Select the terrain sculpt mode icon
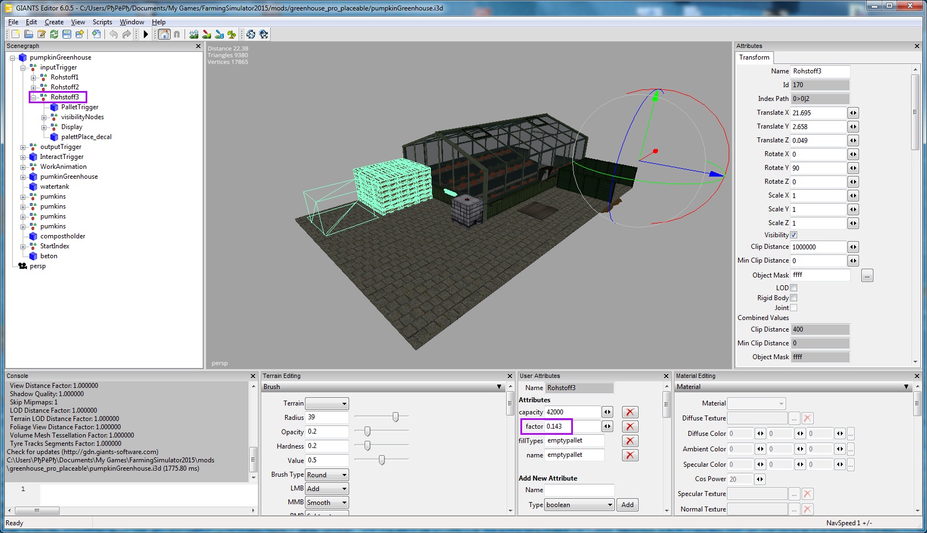This screenshot has height=533, width=927. click(x=194, y=34)
